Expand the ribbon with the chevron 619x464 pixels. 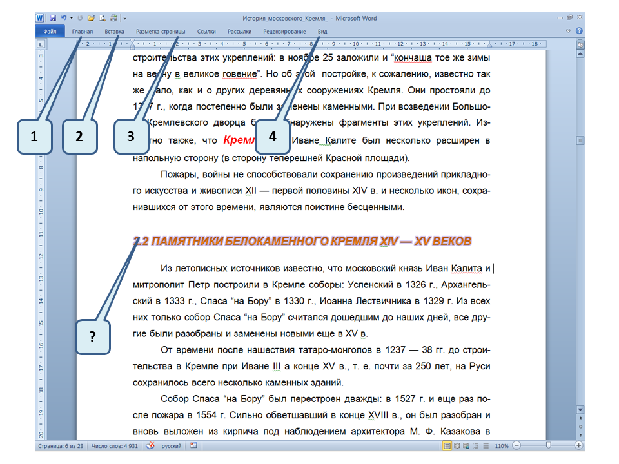[568, 31]
